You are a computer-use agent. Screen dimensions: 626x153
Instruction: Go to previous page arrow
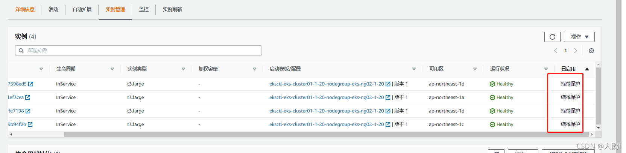[x=556, y=51]
